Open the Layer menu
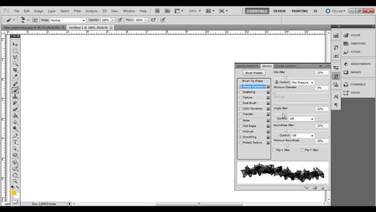376x212 pixels. (52, 11)
